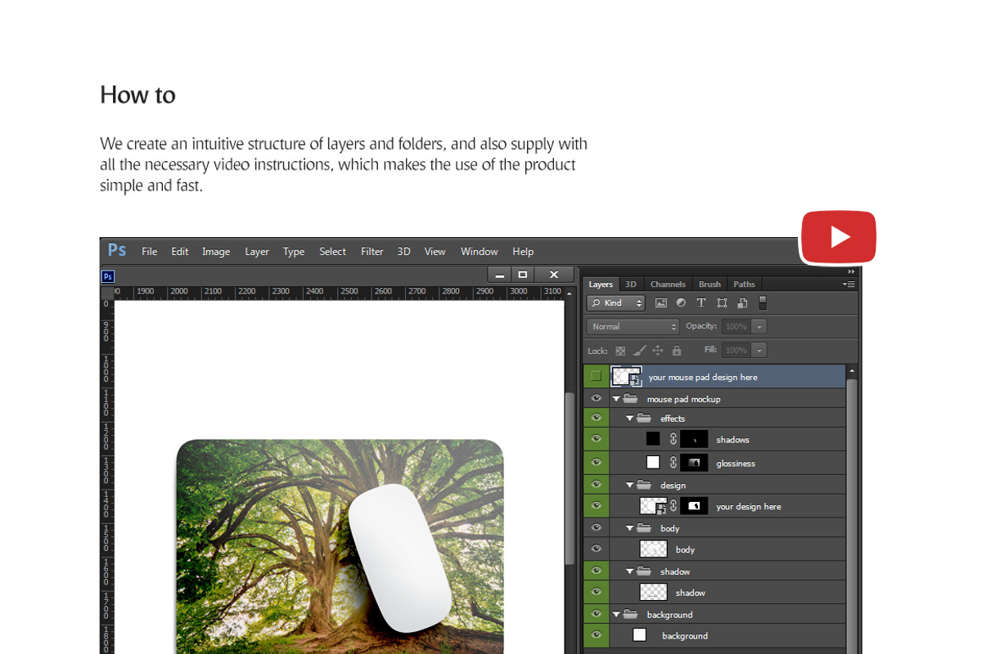Screen dimensions: 982x654
Task: Open the Normal blend mode dropdown
Action: [x=633, y=326]
